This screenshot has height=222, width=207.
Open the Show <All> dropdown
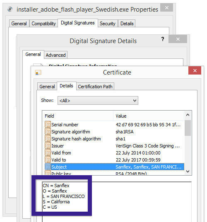pyautogui.click(x=98, y=101)
